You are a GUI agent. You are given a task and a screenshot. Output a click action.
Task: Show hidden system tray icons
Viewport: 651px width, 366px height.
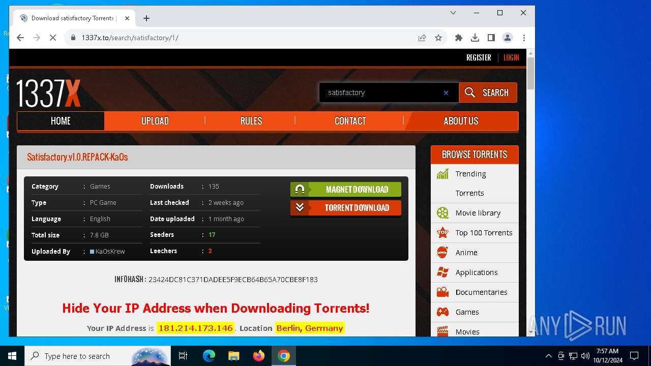(x=548, y=356)
